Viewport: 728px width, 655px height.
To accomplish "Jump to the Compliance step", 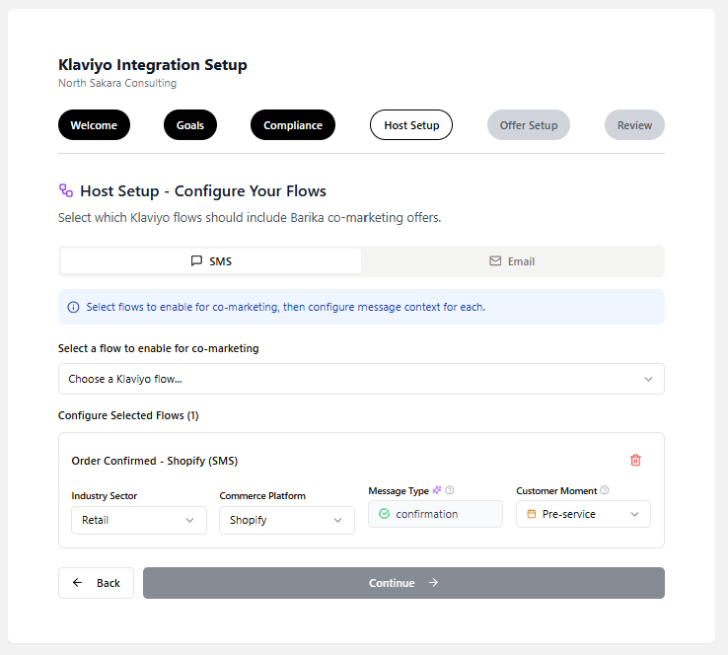I will (293, 125).
